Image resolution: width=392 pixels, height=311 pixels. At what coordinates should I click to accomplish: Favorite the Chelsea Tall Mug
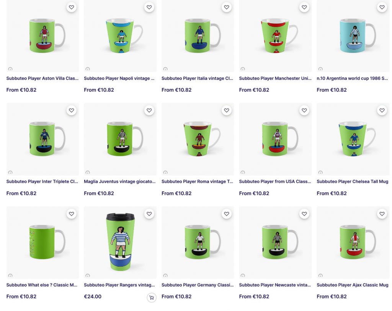(382, 111)
